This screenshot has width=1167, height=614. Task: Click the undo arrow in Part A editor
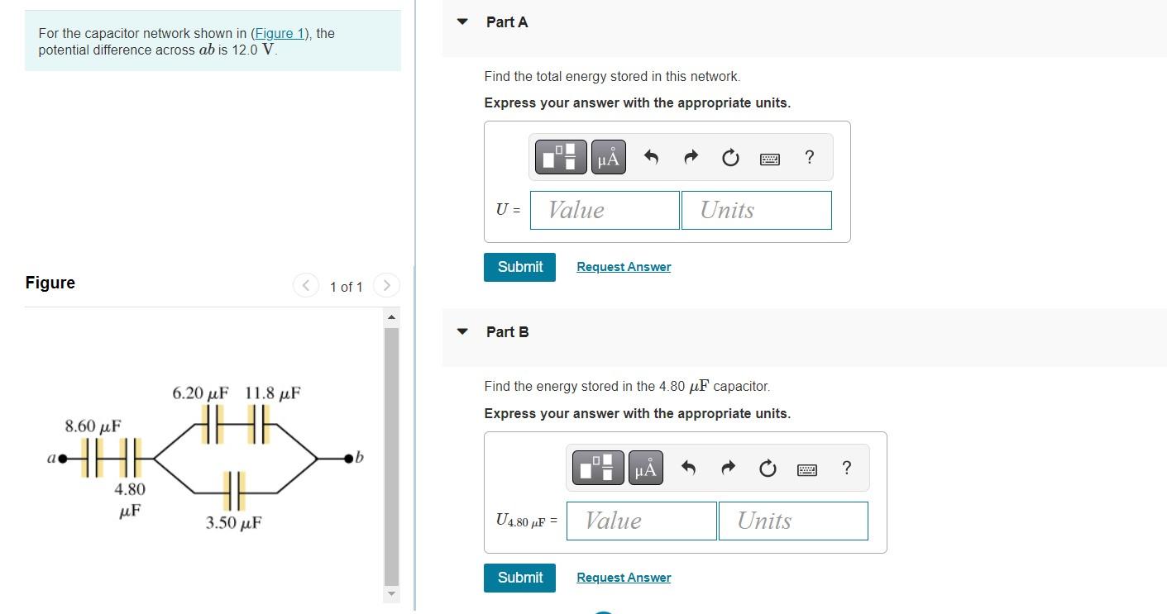tap(651, 157)
